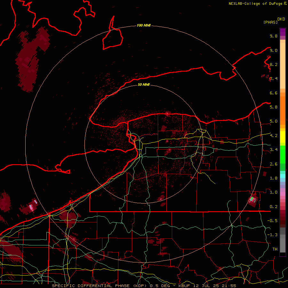Select the purple top band of color scale

[283, 32]
